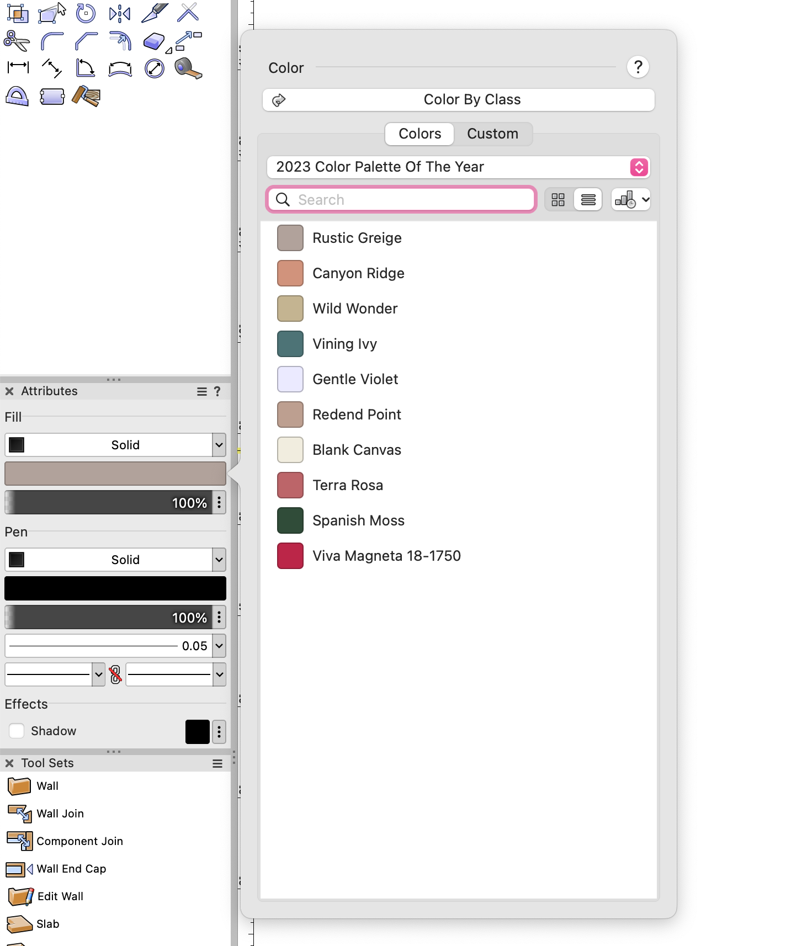The image size is (786, 946).
Task: Select the Chamfer tool
Action: click(x=86, y=41)
